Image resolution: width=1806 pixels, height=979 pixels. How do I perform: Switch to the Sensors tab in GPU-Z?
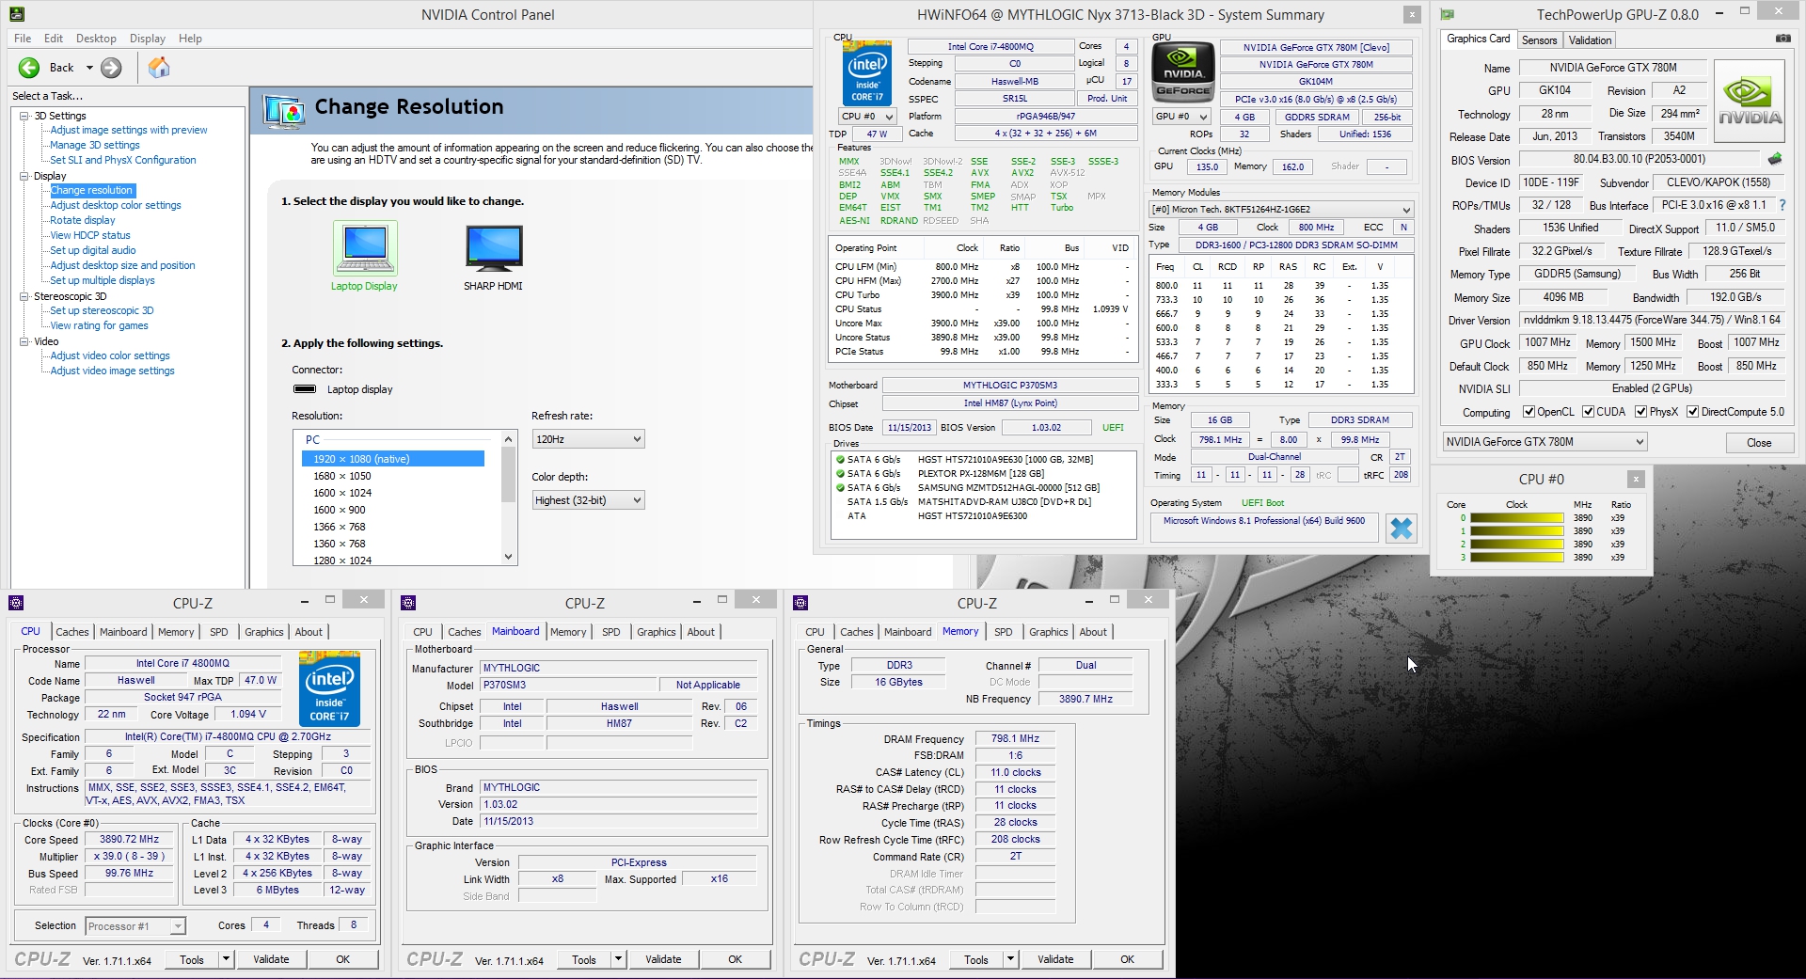(1539, 39)
